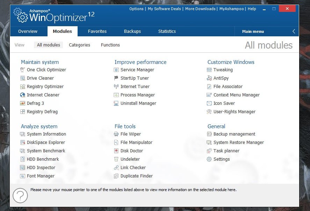The width and height of the screenshot is (310, 211).
Task: Click the help question mark icon
Action: tap(20, 195)
